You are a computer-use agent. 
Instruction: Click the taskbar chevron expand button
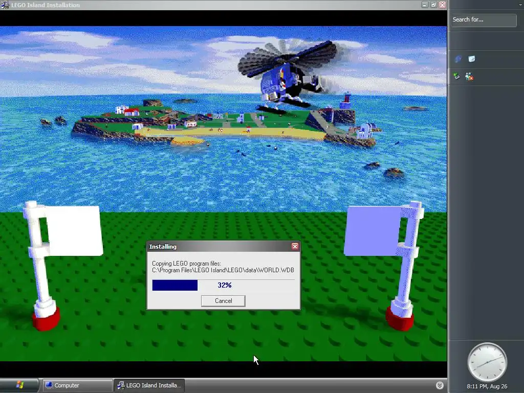point(440,385)
